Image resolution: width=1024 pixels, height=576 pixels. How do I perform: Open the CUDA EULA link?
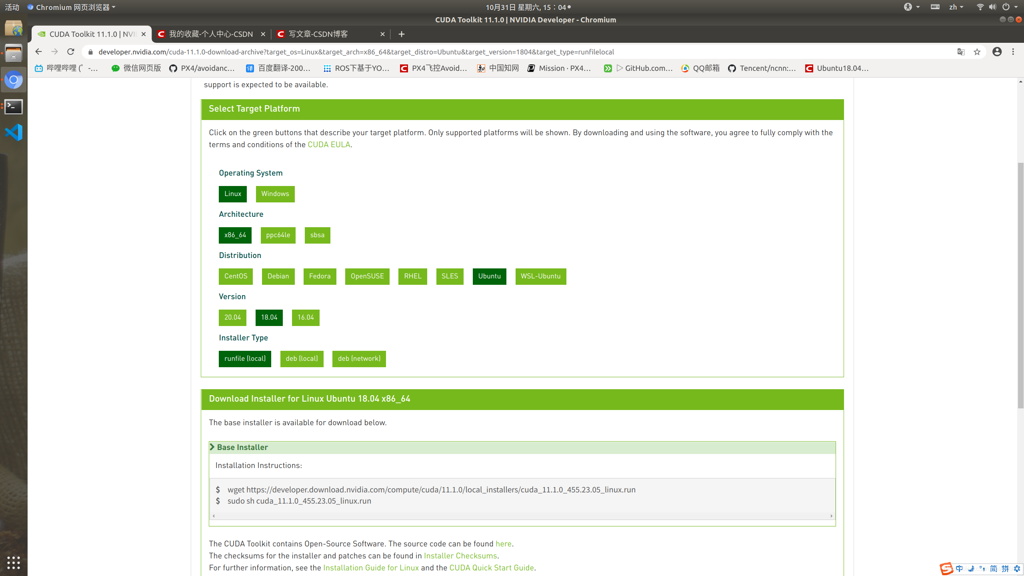pyautogui.click(x=329, y=145)
